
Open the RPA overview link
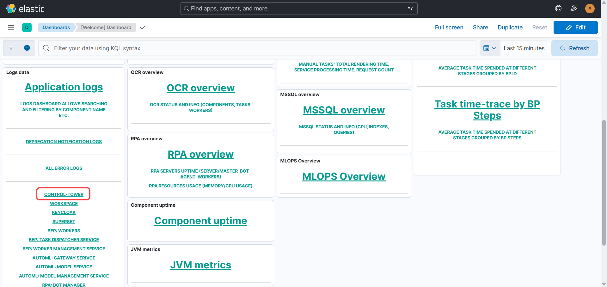coord(201,155)
